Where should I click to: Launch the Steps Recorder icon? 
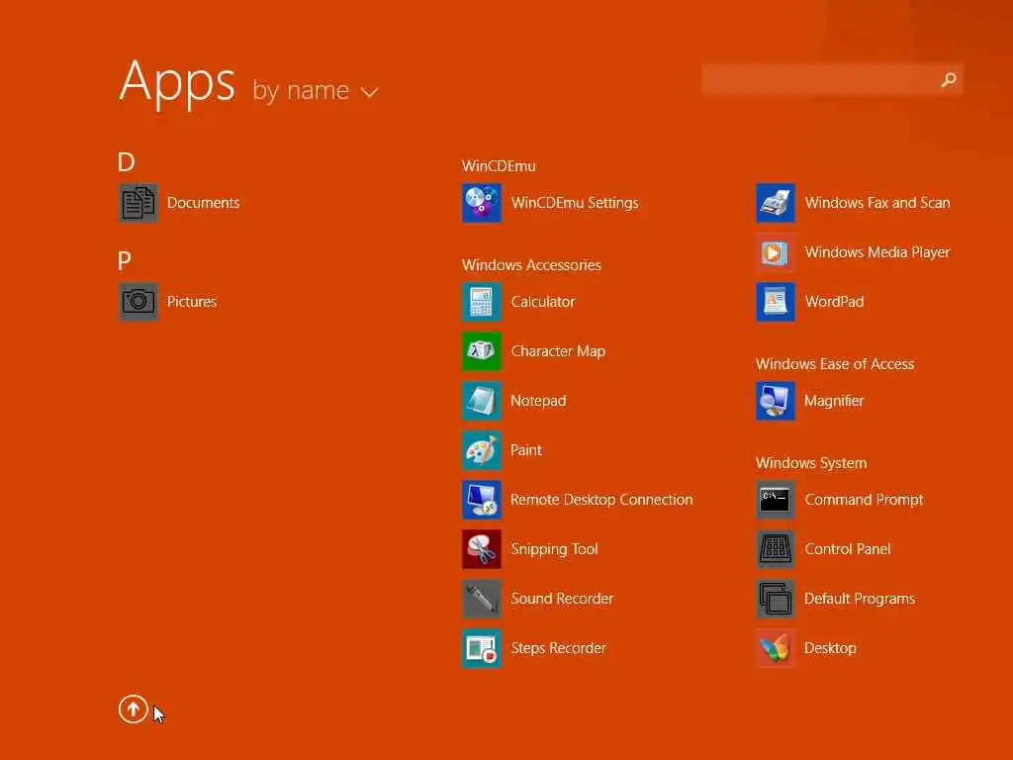[482, 648]
